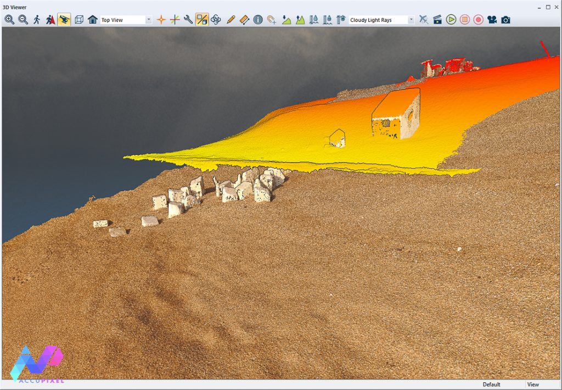This screenshot has width=562, height=390.
Task: Open the Cloudy Light Rays sky dropdown
Action: pos(411,20)
